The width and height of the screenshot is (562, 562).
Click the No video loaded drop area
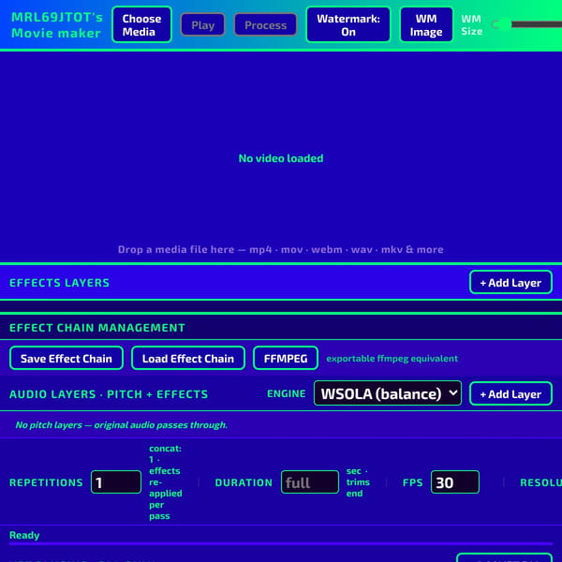click(x=281, y=157)
